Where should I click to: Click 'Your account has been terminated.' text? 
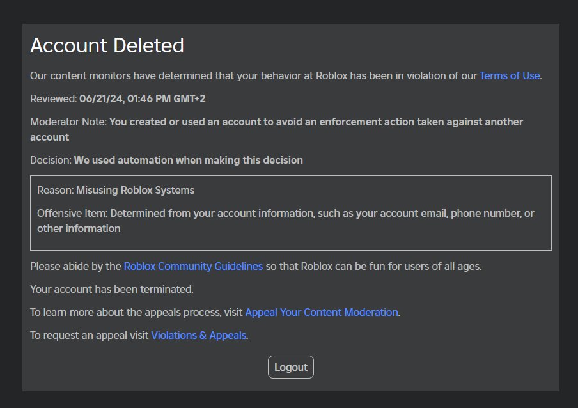112,289
